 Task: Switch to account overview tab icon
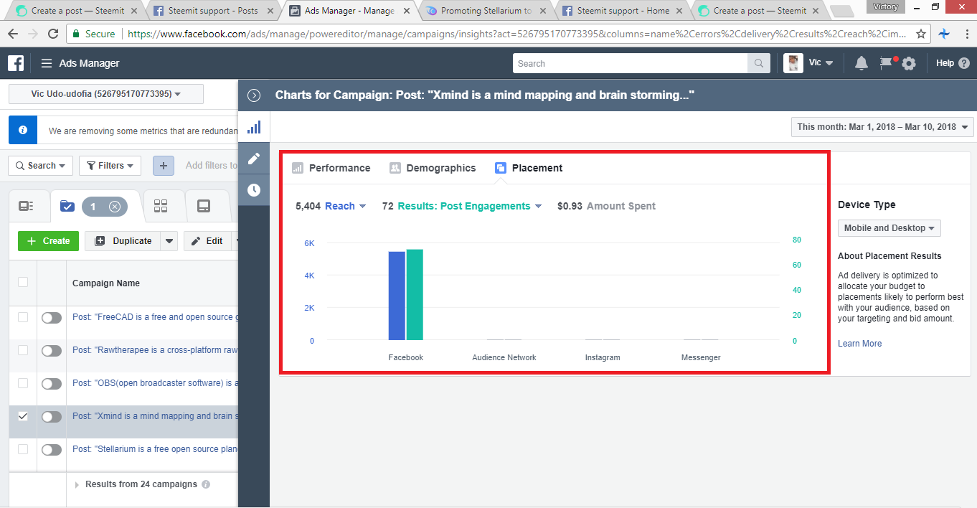(27, 207)
